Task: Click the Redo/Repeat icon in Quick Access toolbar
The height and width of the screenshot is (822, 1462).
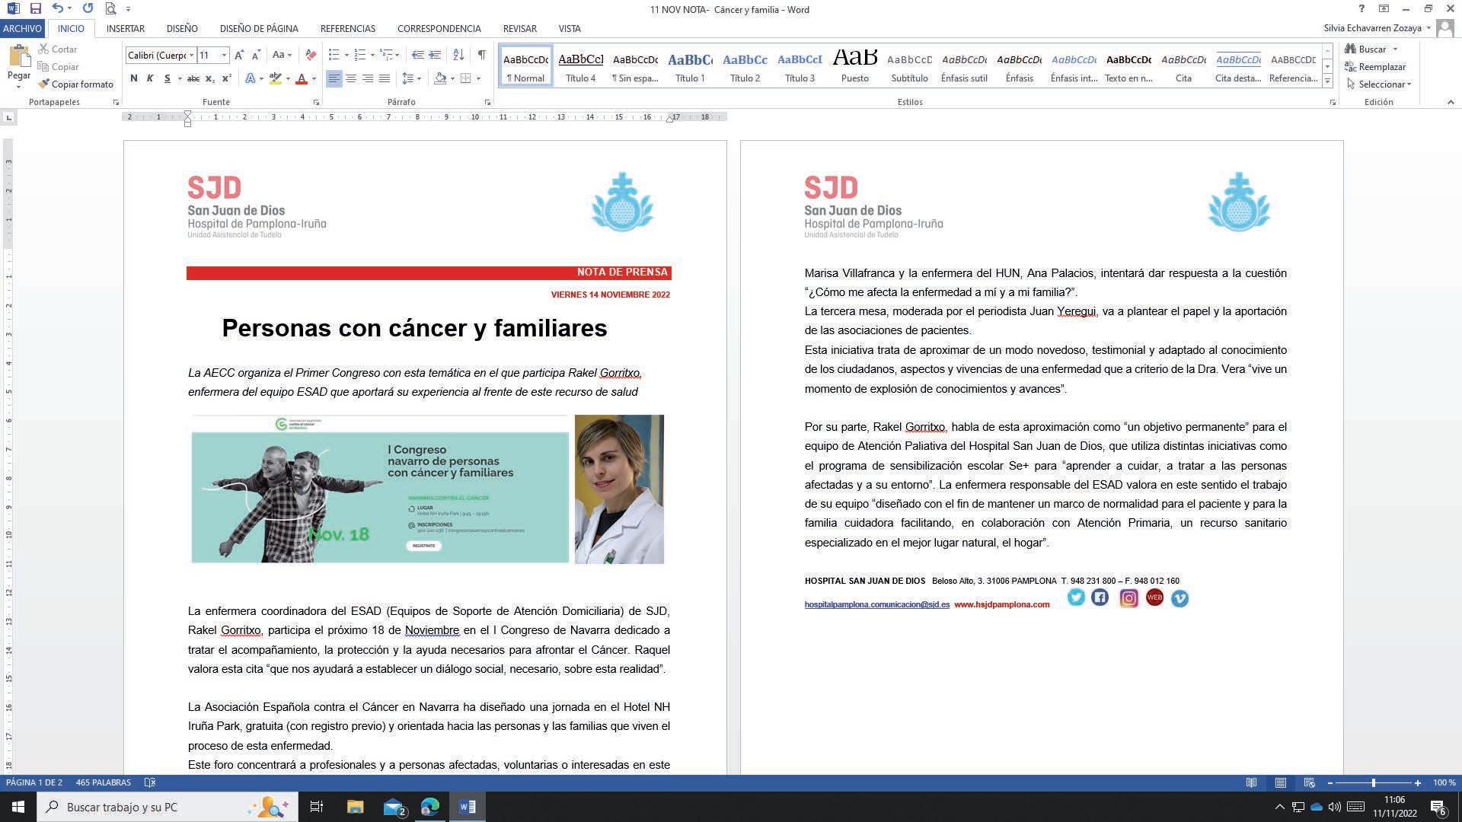Action: [88, 9]
